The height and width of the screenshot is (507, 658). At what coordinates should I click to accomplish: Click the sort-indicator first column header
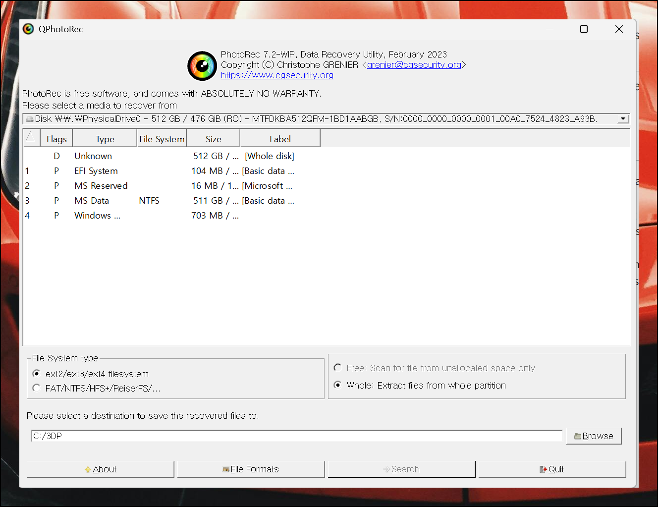32,139
